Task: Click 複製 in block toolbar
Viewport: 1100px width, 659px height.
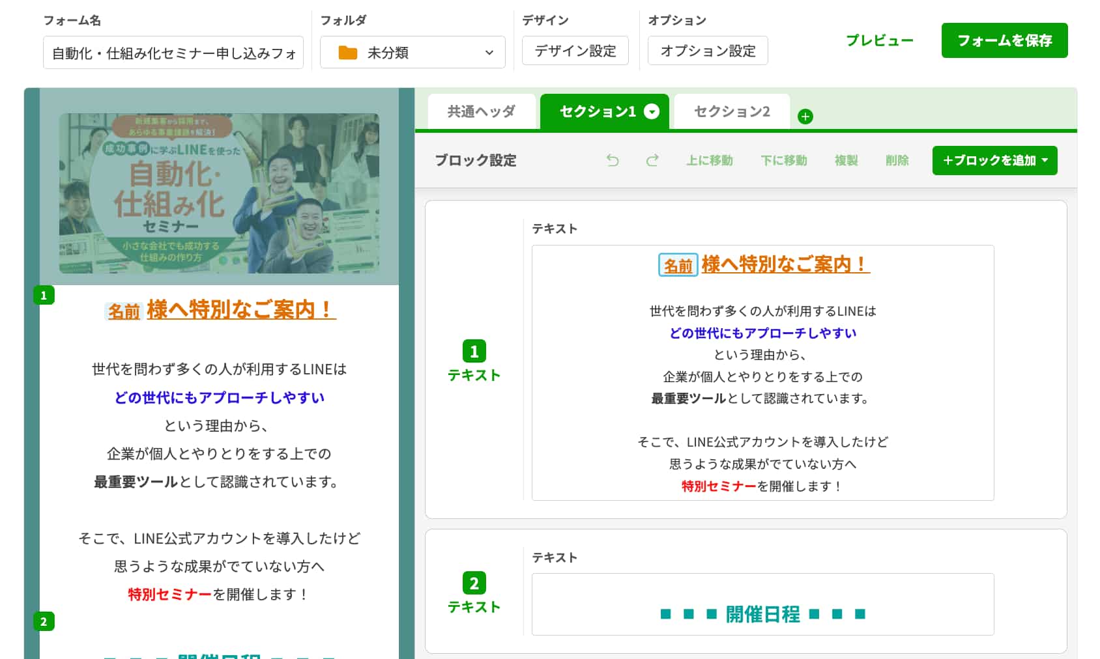Action: click(x=846, y=160)
